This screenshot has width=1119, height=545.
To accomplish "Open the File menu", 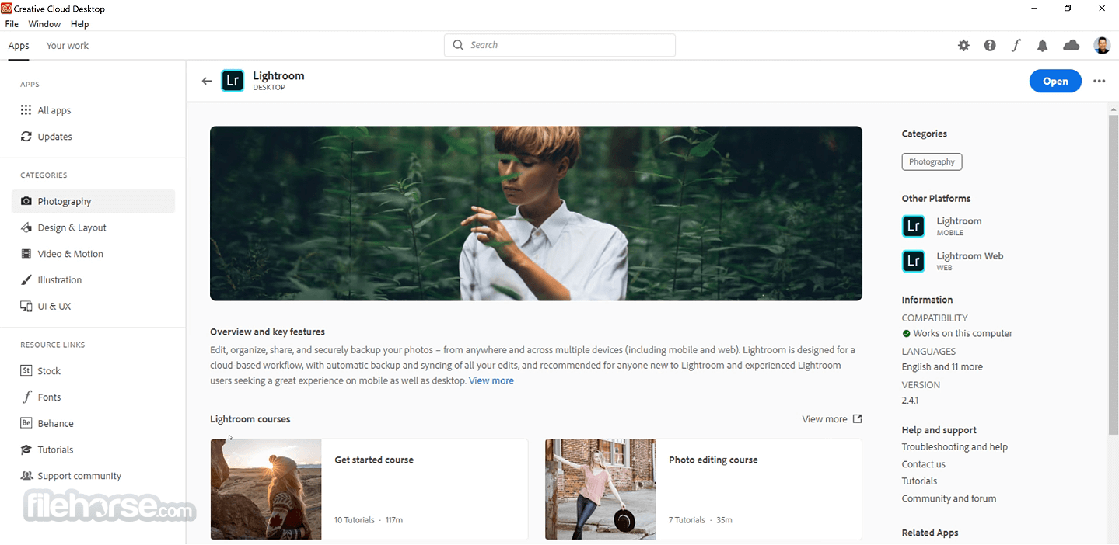I will pos(12,24).
